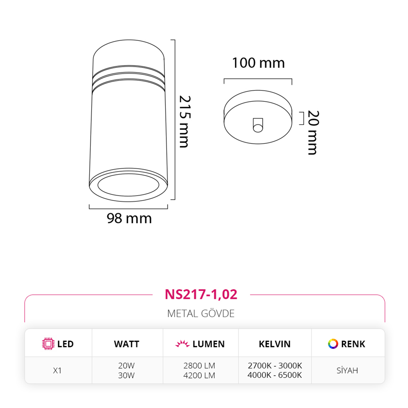This screenshot has width=408, height=408.
Task: Click the 2700K - 3000K range
Action: click(275, 366)
